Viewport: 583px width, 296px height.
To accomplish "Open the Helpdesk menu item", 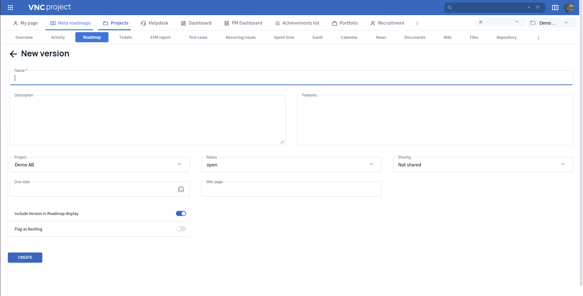I will click(x=155, y=23).
